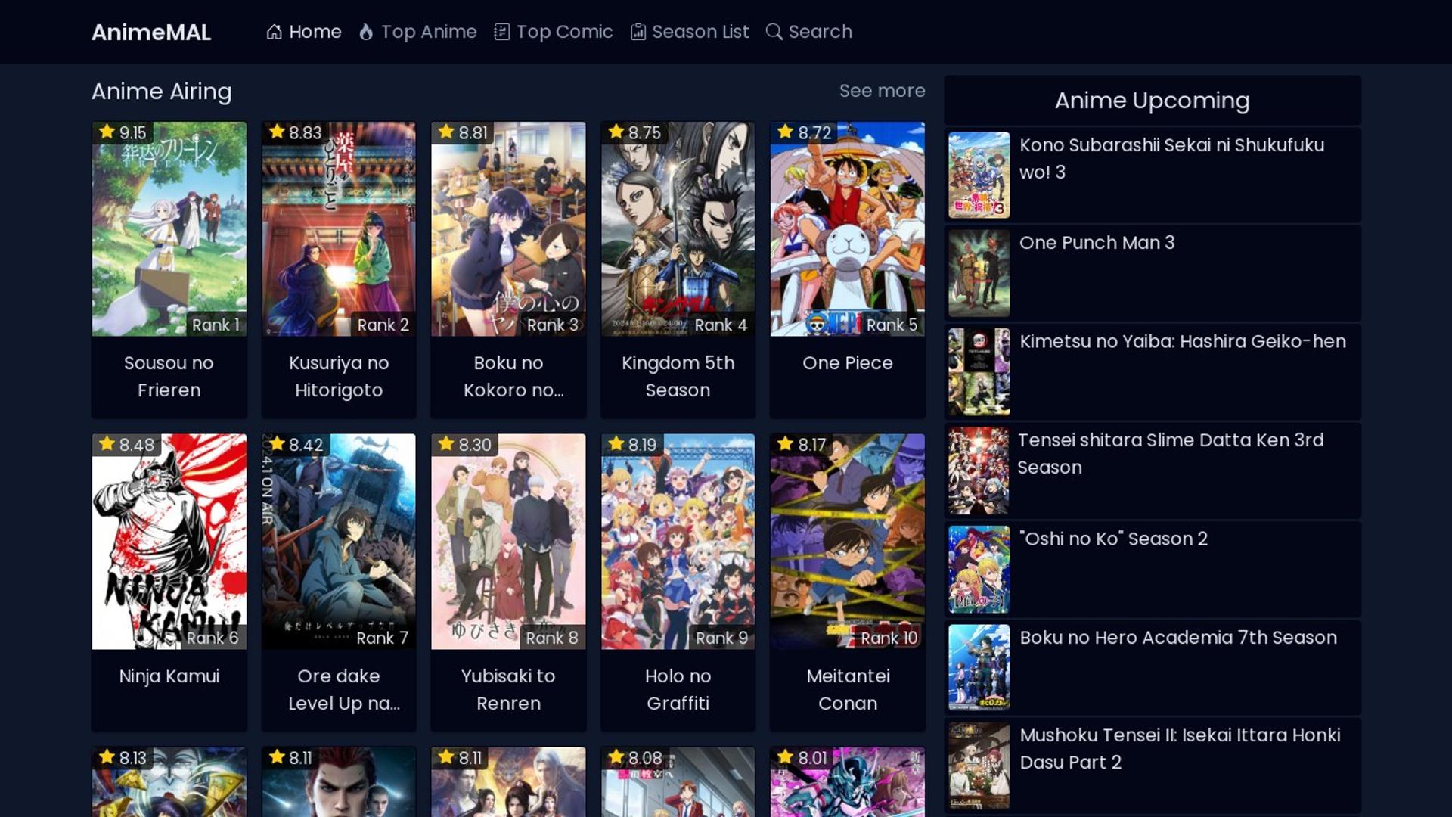Viewport: 1452px width, 817px height.
Task: Select the Yubisaki to Renren poster
Action: point(508,542)
